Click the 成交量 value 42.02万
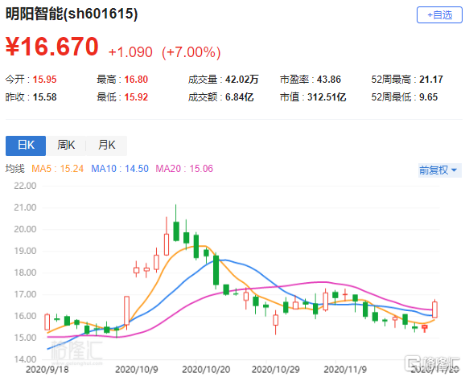465x377 pixels. [x=241, y=80]
